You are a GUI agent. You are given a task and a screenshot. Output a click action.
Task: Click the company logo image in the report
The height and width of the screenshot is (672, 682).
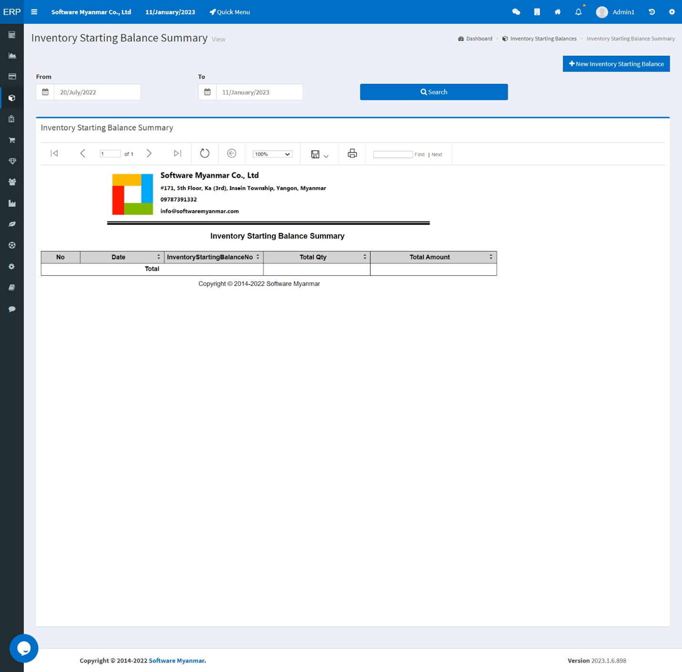[133, 194]
